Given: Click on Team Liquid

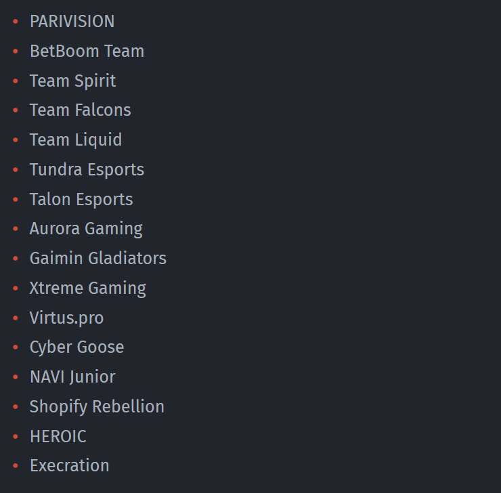Looking at the screenshot, I should (x=76, y=140).
